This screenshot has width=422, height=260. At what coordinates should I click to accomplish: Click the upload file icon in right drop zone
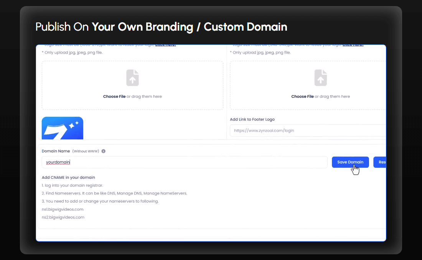[320, 78]
